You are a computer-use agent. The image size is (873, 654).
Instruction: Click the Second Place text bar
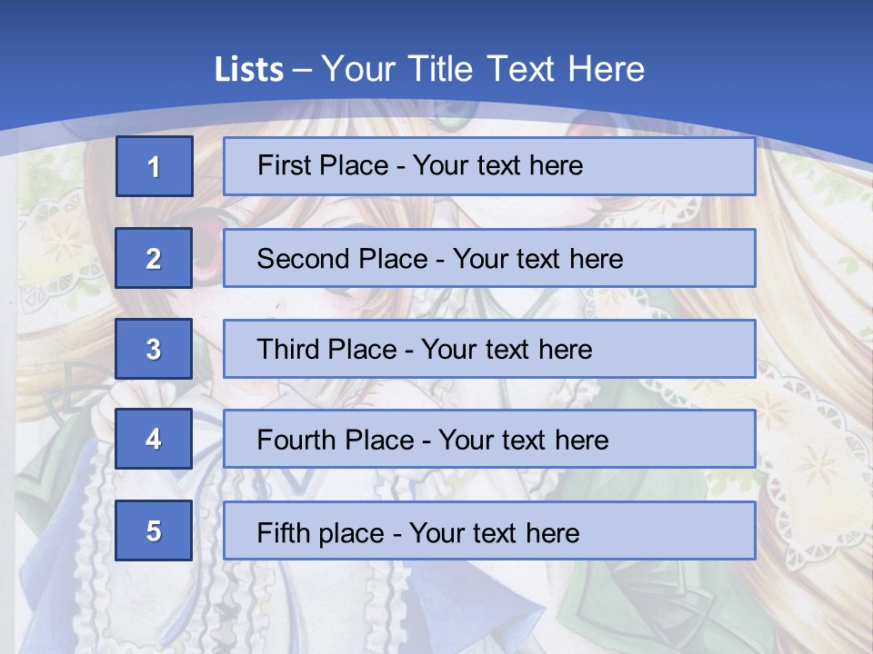(488, 258)
